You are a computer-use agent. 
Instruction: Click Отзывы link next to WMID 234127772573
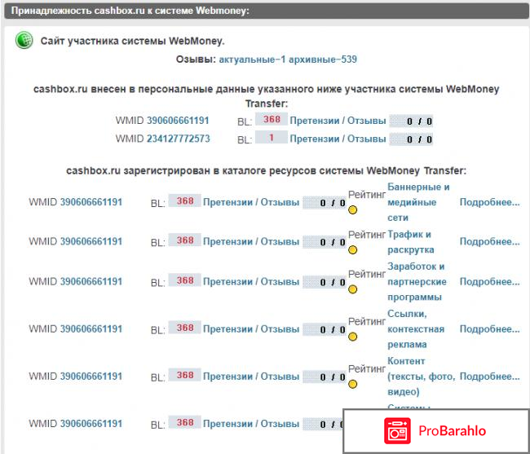pos(367,139)
